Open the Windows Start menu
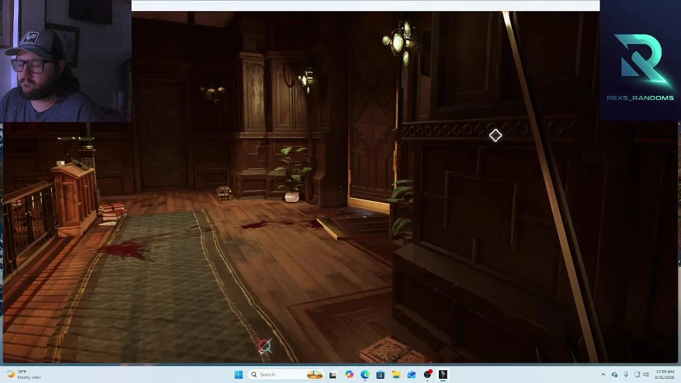This screenshot has height=383, width=681. pos(238,374)
